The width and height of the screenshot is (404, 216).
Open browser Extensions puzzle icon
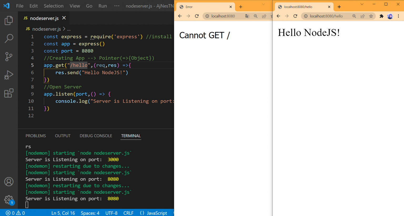coord(381,16)
